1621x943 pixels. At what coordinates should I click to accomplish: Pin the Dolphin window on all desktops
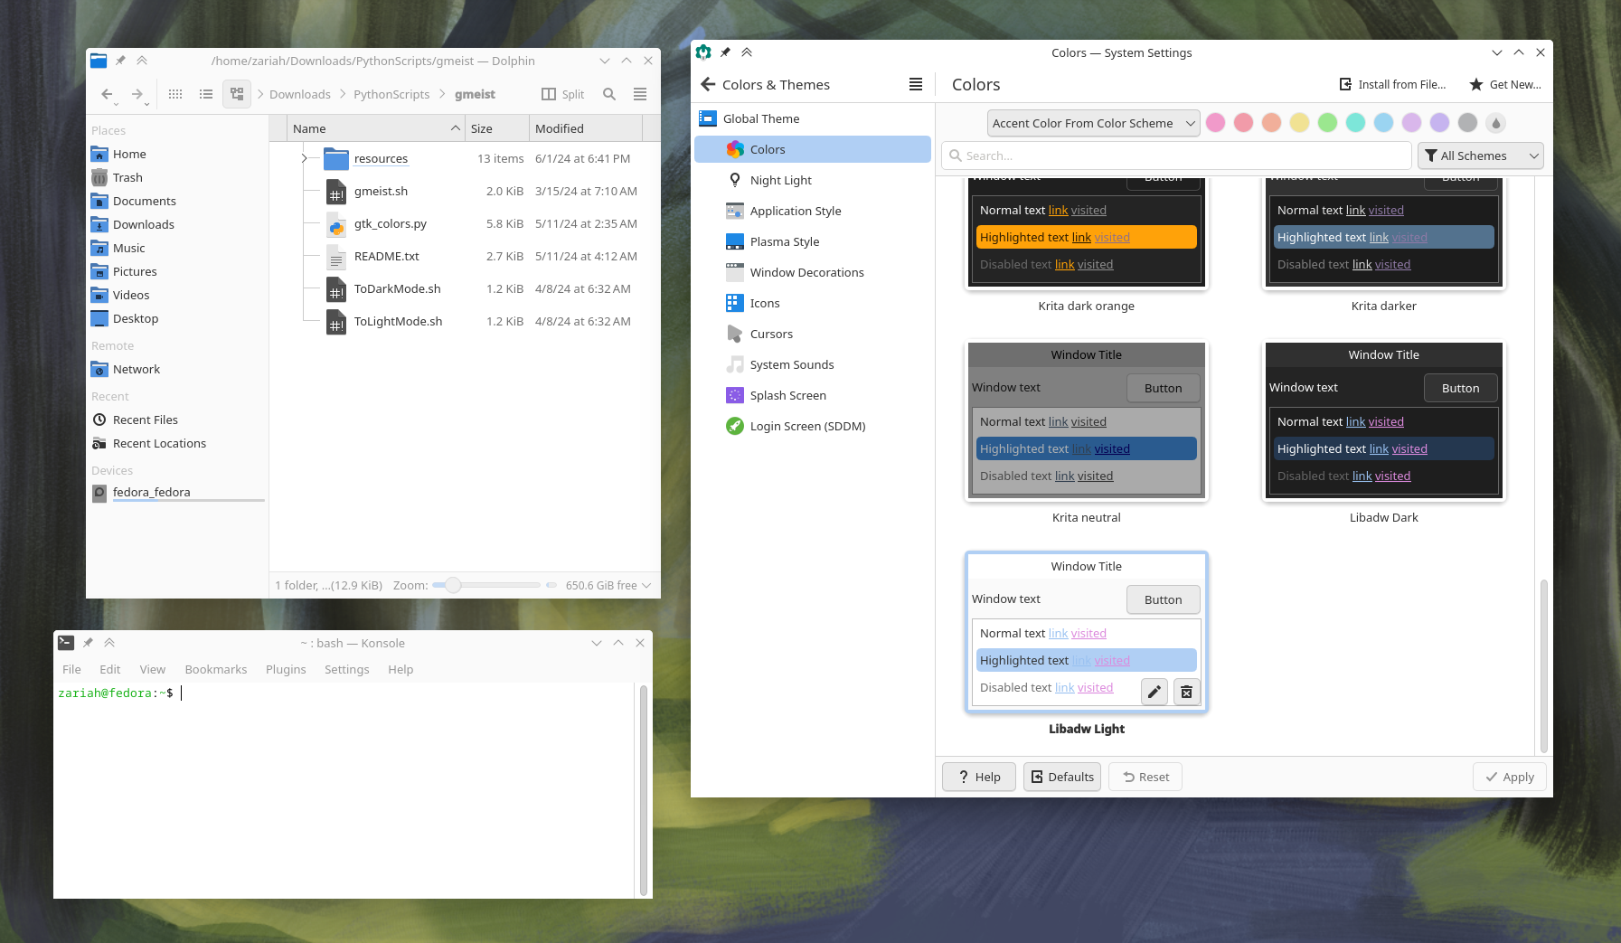[x=120, y=61]
